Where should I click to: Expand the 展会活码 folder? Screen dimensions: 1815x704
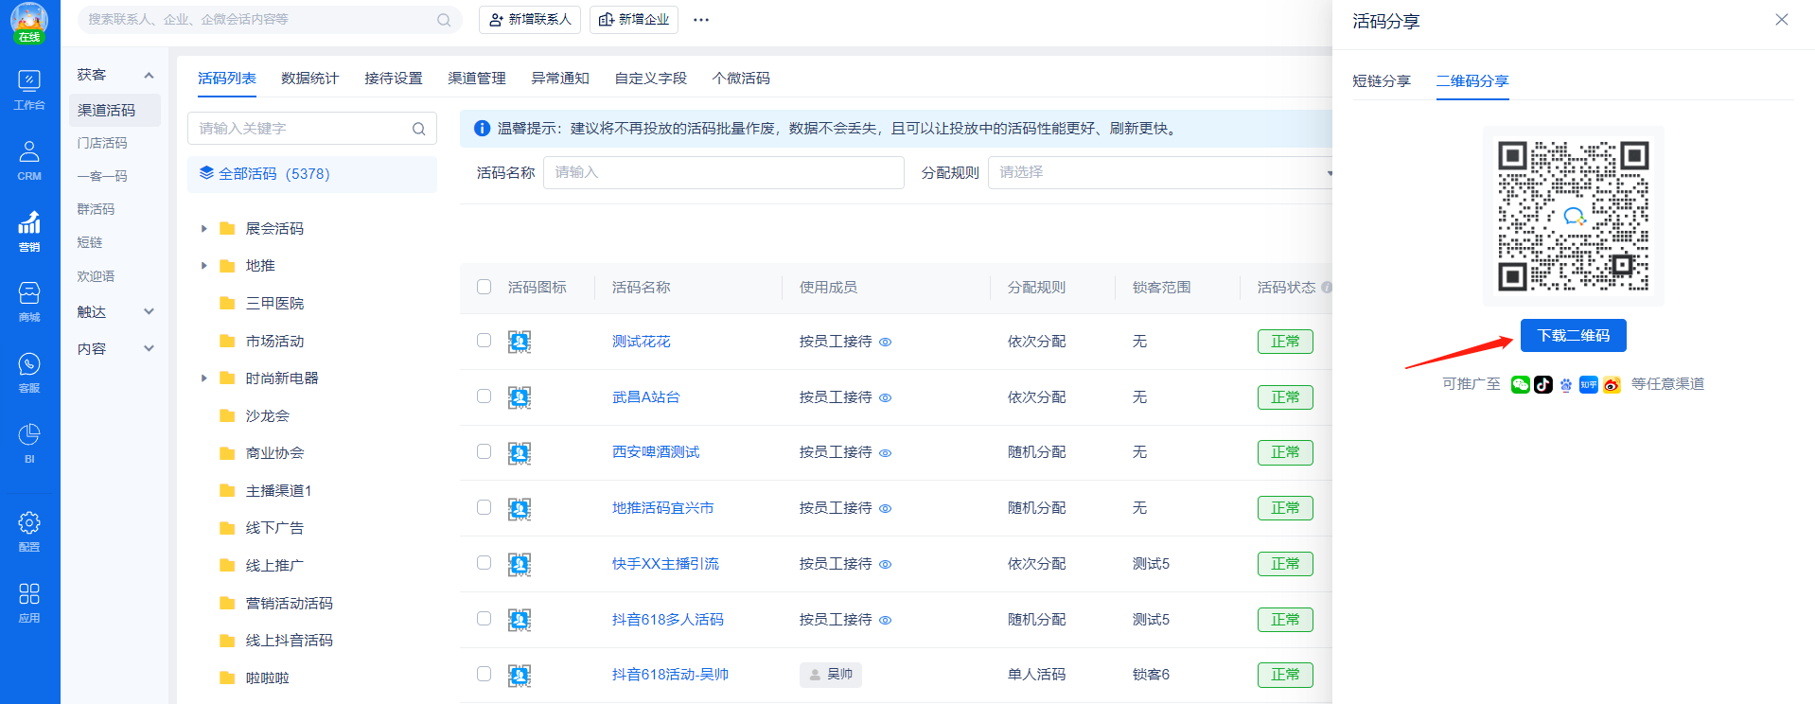(203, 229)
